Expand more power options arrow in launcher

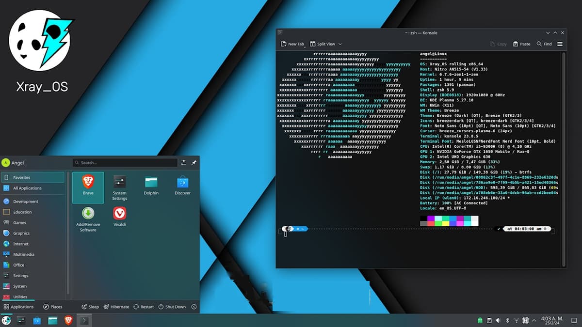(194, 307)
